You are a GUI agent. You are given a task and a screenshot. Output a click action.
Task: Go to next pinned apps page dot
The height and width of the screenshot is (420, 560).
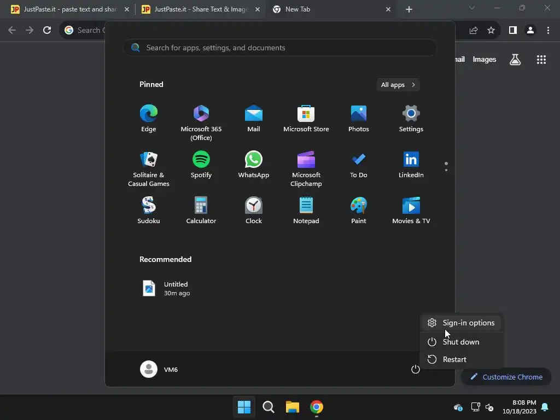[446, 170]
